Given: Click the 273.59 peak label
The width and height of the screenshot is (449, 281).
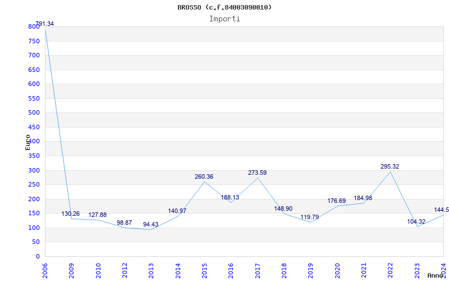Looking at the screenshot, I should click(257, 173).
